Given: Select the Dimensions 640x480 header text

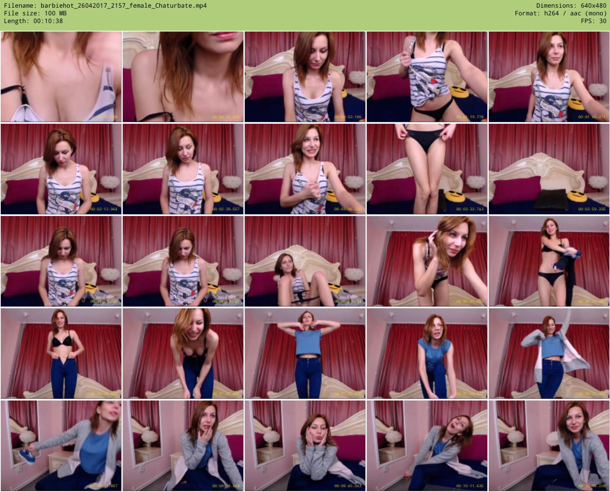Looking at the screenshot, I should 571,5.
